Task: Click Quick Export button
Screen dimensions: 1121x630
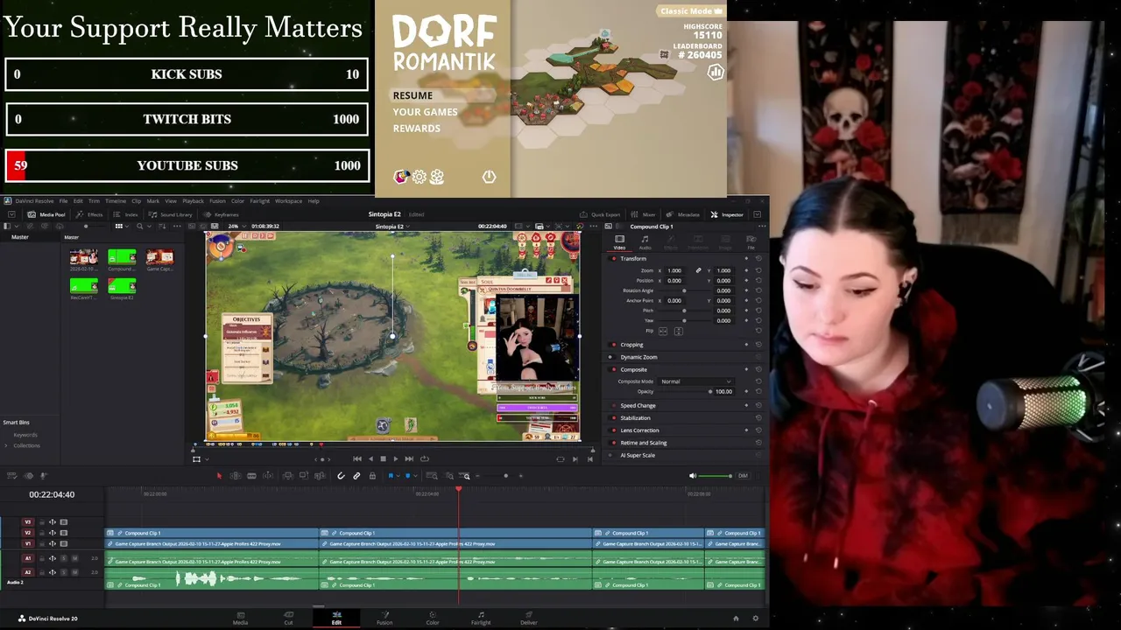Action: click(600, 214)
